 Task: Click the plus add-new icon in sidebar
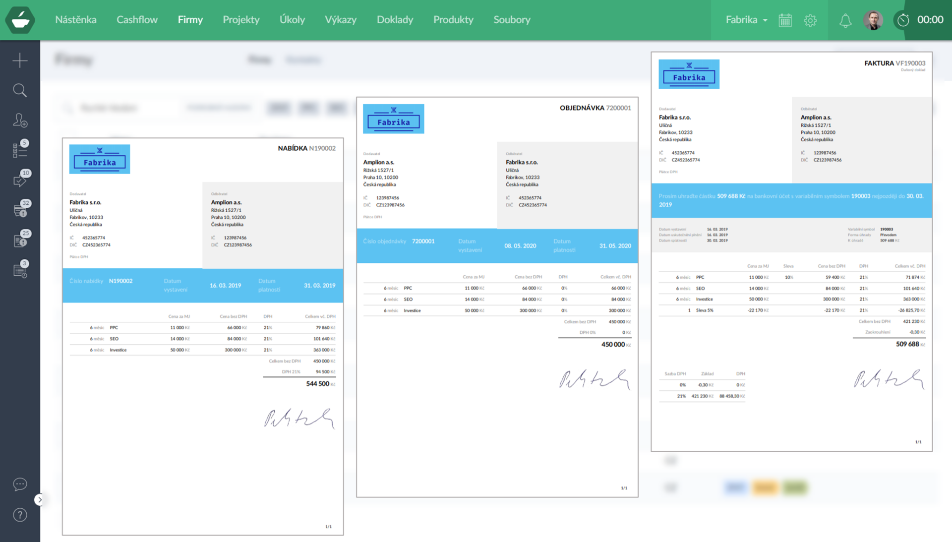point(20,60)
